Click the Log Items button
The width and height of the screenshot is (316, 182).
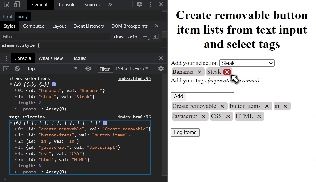pyautogui.click(x=185, y=133)
